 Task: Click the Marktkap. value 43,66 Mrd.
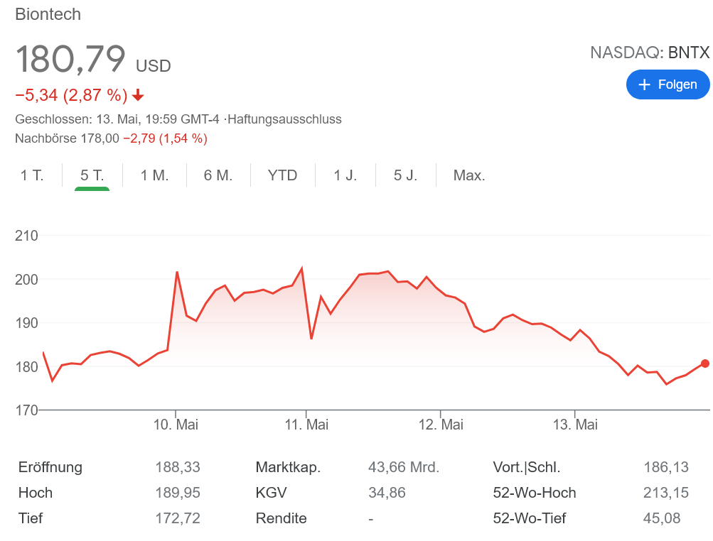tap(404, 467)
